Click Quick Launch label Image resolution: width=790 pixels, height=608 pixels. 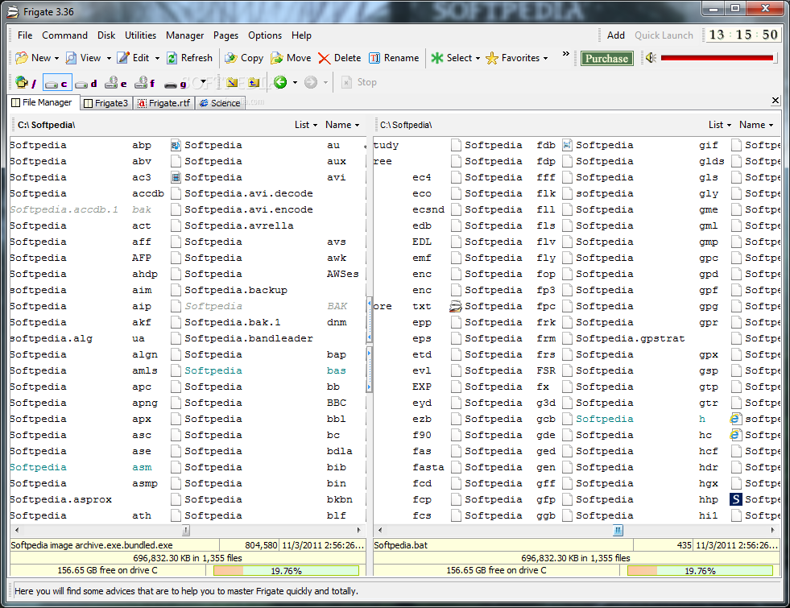tap(664, 35)
